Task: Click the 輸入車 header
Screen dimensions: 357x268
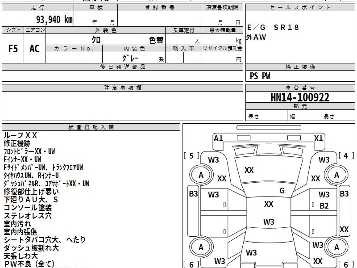Action: tap(183, 49)
